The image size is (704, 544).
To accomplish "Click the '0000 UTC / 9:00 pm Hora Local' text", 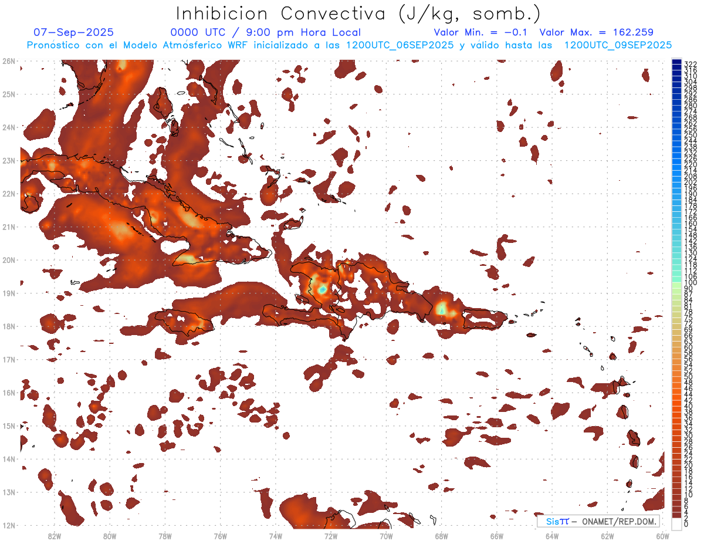I will pyautogui.click(x=265, y=32).
